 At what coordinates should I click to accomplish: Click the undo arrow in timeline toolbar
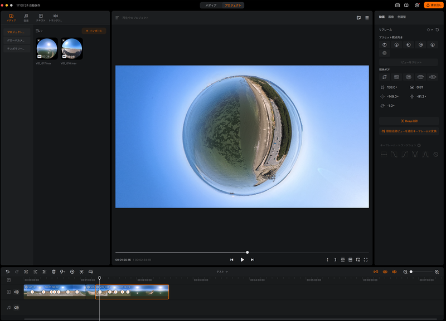(x=8, y=271)
